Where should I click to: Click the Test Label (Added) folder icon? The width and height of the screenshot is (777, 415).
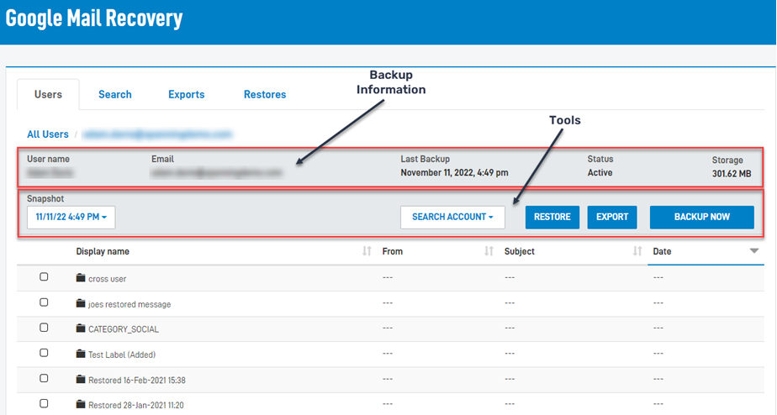[81, 355]
